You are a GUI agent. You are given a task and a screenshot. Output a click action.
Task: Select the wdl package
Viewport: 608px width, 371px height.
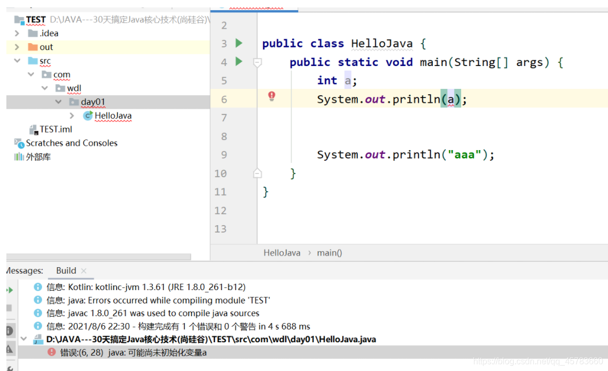point(74,88)
